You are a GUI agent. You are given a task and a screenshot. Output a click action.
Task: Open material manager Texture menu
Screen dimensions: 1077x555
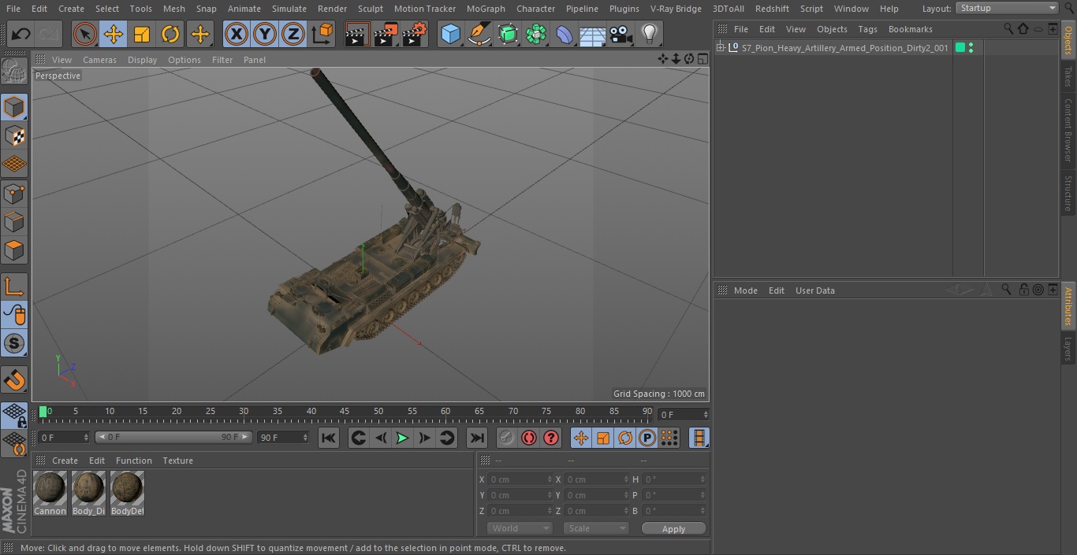point(177,461)
